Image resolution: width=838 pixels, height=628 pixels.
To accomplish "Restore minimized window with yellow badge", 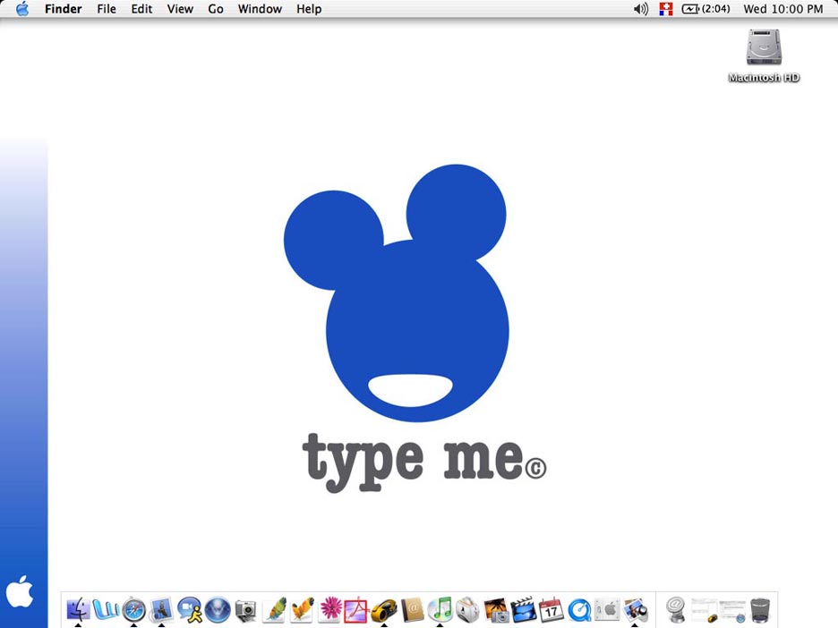I will (x=704, y=610).
